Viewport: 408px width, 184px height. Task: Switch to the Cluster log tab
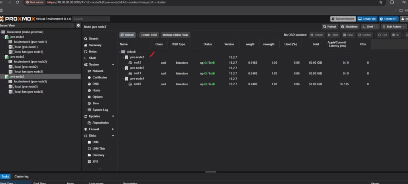(x=22, y=176)
